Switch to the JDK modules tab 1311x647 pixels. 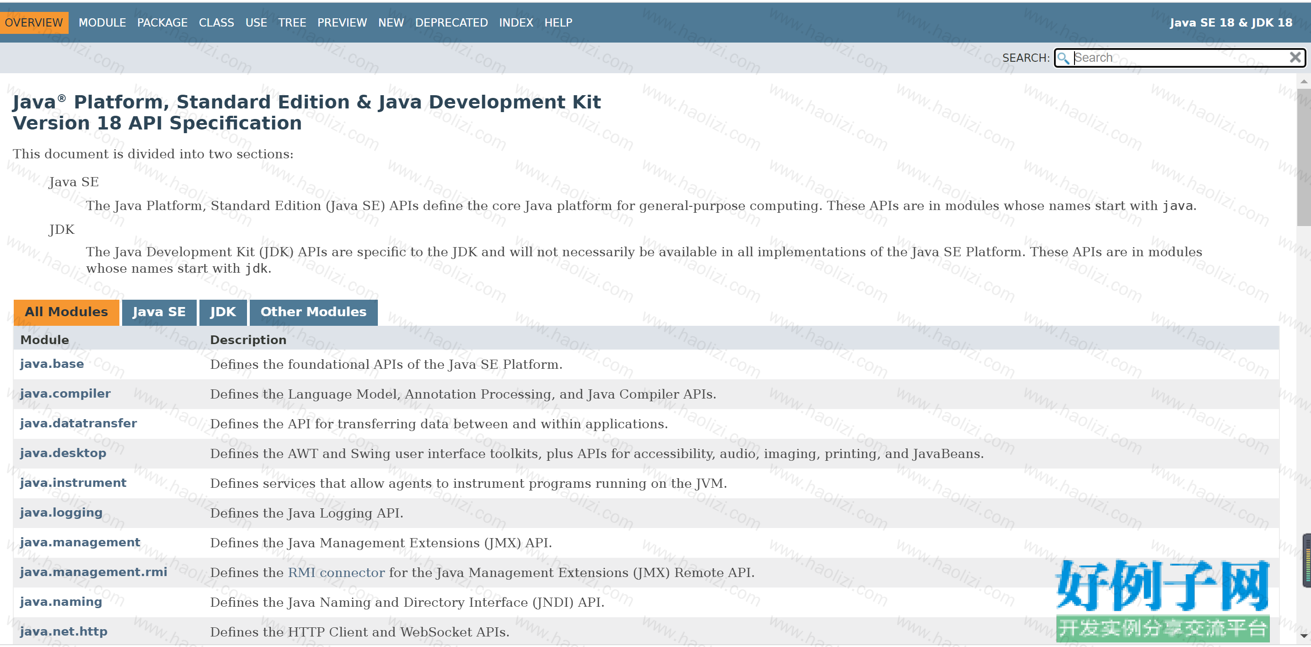tap(223, 312)
